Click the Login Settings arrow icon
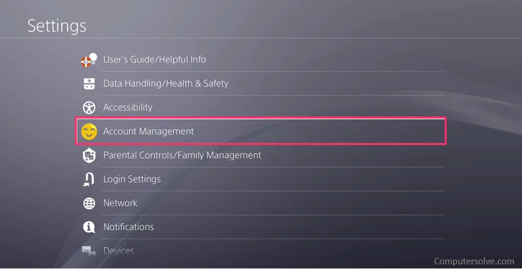The image size is (522, 269). [x=88, y=179]
